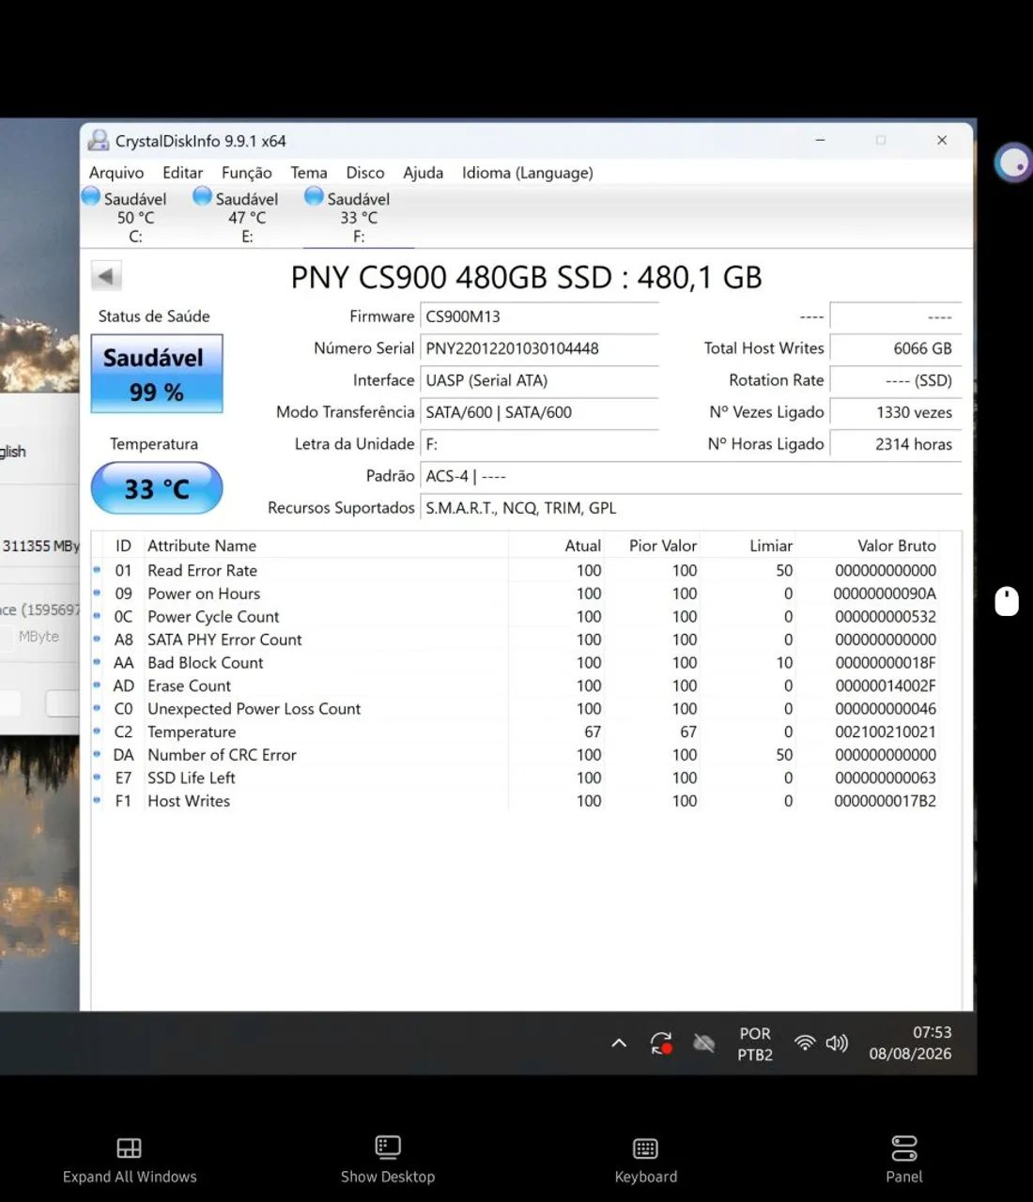Click status dot for Read Error Rate
The width and height of the screenshot is (1033, 1202).
(x=97, y=569)
